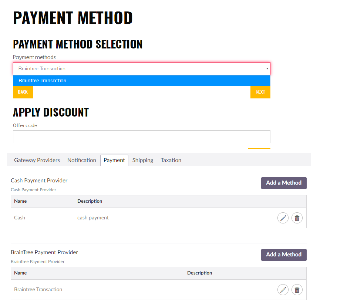Edit the Cash payment method
The image size is (337, 303).
(x=283, y=218)
